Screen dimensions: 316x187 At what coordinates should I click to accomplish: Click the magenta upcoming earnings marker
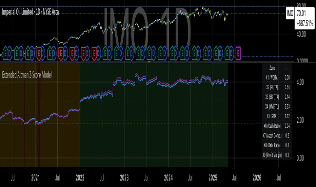click(x=238, y=53)
